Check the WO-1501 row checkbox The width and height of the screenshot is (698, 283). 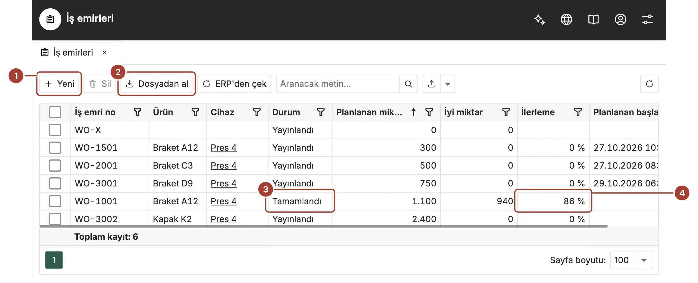pos(55,148)
